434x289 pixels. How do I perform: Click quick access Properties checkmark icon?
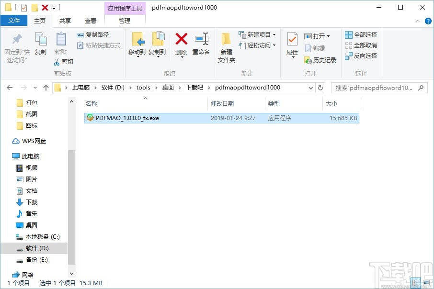pyautogui.click(x=24, y=8)
